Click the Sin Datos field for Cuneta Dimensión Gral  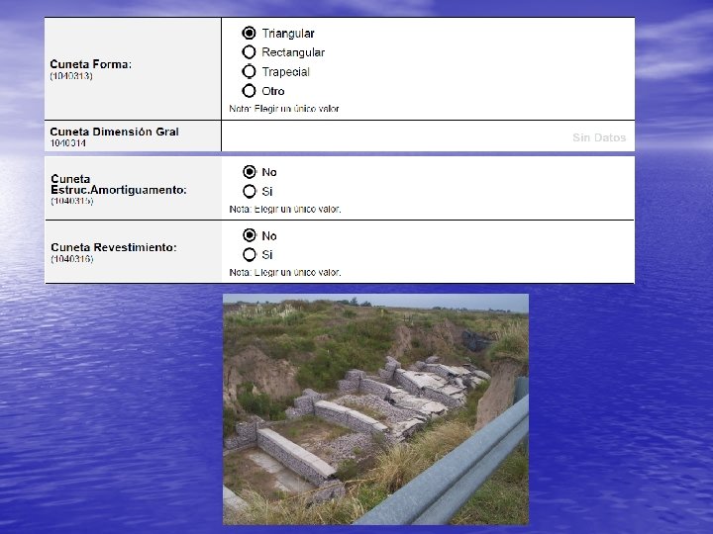(428, 136)
